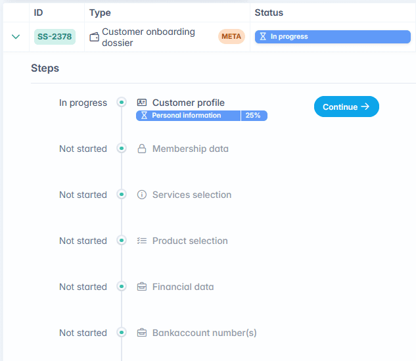The width and height of the screenshot is (416, 361).
Task: Select the Services selection timeline dot
Action: click(x=121, y=195)
